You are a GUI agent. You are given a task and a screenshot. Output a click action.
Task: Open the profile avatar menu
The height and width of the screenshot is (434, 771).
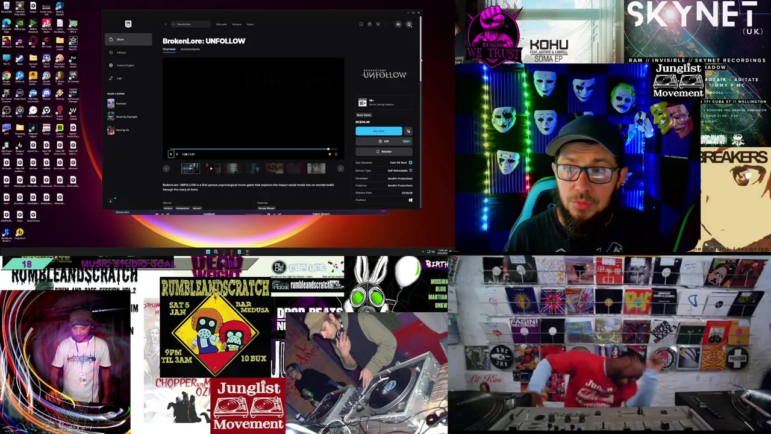point(409,24)
